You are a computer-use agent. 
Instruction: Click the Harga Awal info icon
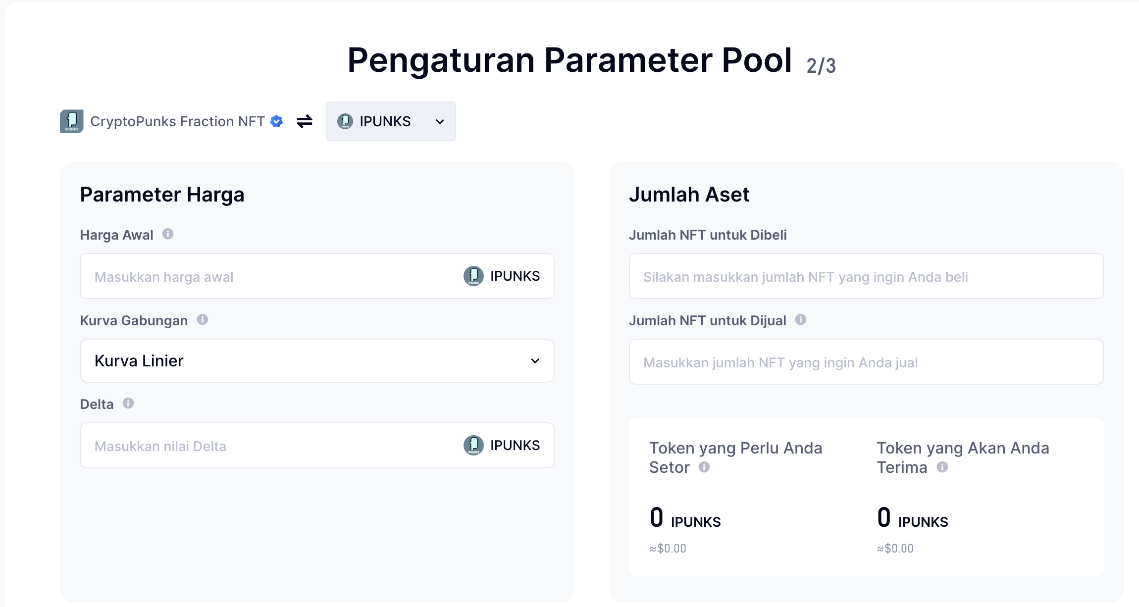click(x=168, y=234)
